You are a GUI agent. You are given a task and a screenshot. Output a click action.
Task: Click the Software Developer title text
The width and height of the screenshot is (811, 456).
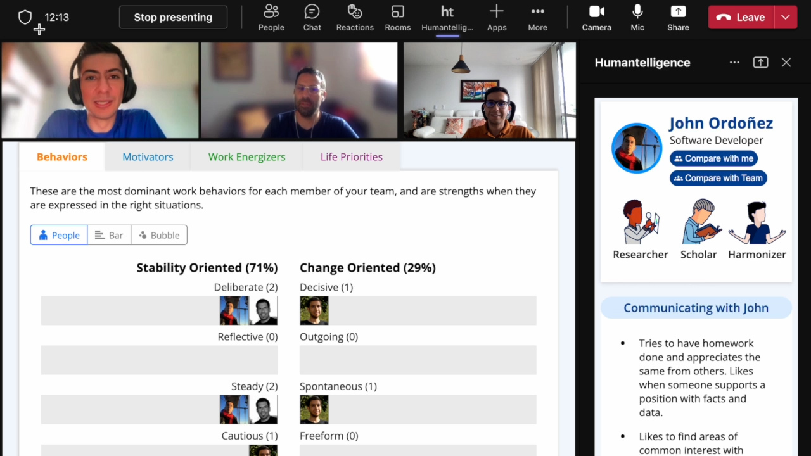[717, 140]
